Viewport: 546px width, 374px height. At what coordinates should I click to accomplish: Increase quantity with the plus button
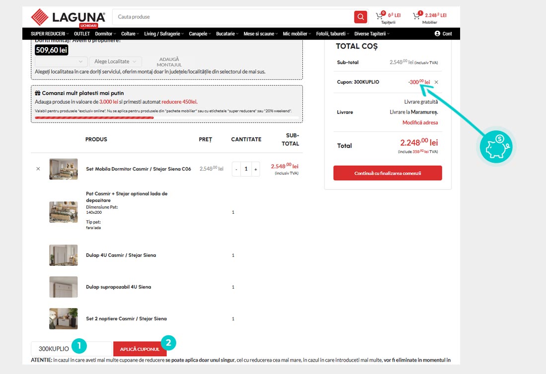tap(256, 169)
